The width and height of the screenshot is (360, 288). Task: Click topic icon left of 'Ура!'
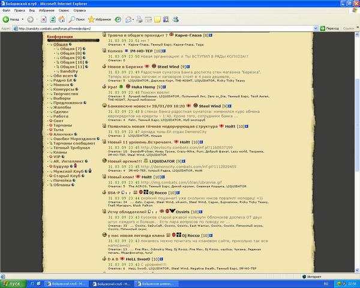pos(104,86)
